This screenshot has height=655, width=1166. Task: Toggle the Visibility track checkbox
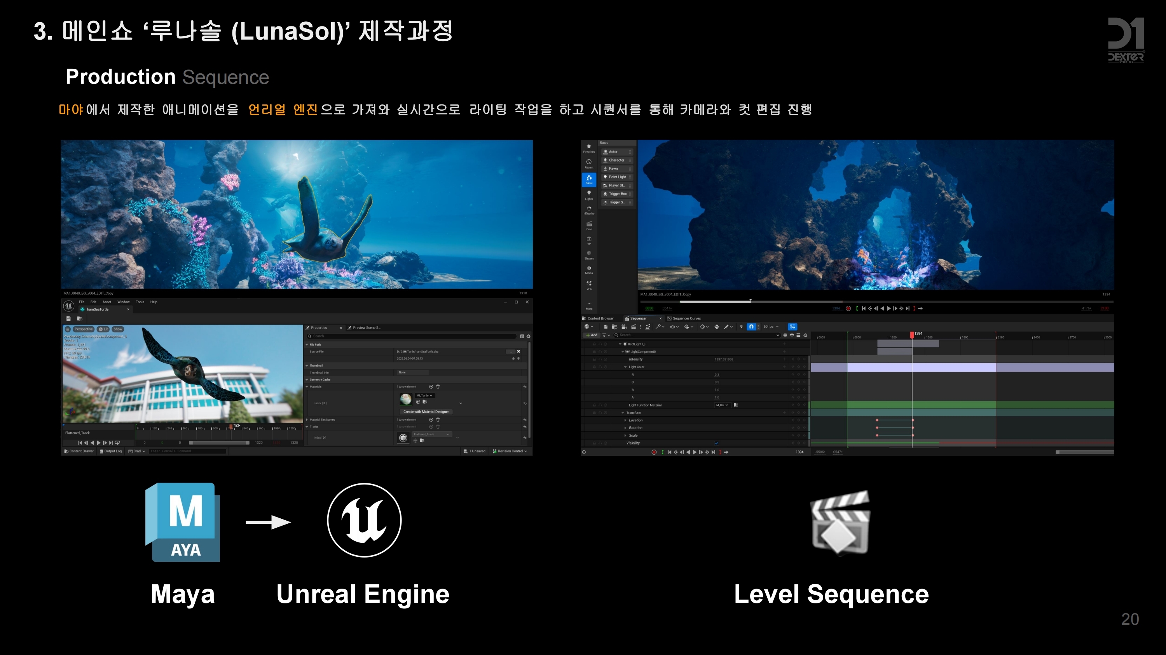click(x=717, y=443)
